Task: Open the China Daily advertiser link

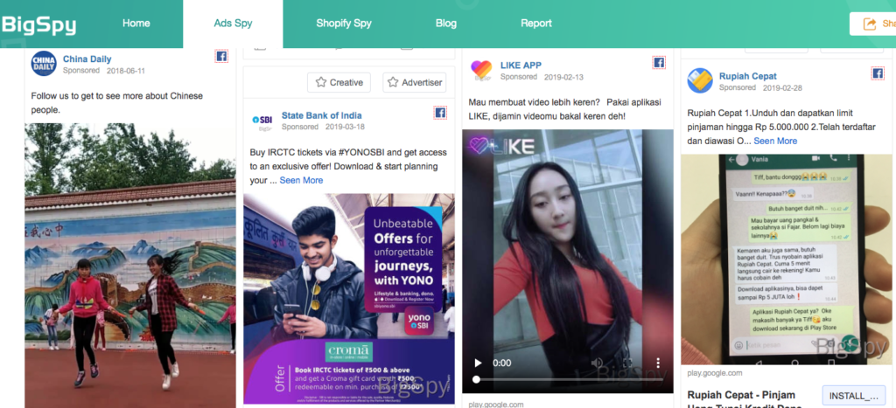Action: tap(87, 59)
